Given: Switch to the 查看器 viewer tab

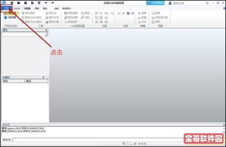Looking at the screenshot, I should tap(17, 9).
